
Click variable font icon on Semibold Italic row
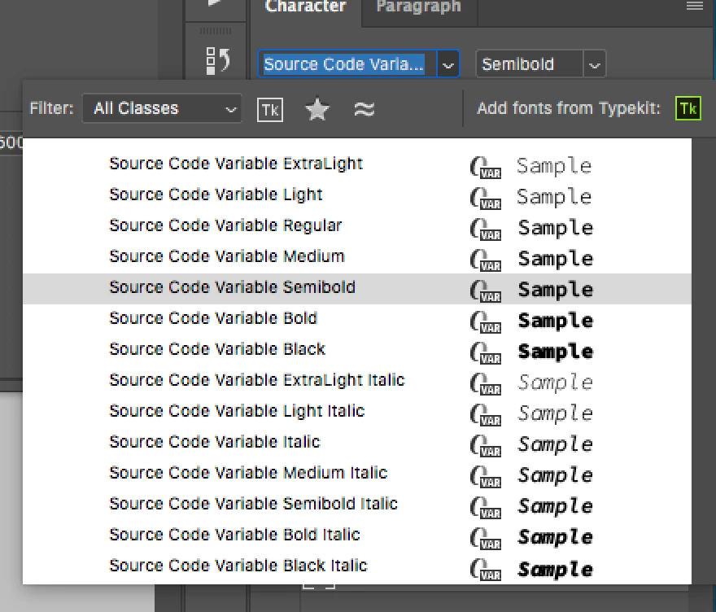click(486, 507)
